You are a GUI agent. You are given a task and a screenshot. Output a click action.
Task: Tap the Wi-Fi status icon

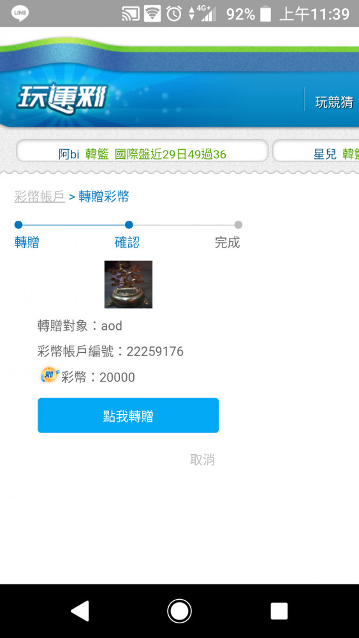coord(152,14)
